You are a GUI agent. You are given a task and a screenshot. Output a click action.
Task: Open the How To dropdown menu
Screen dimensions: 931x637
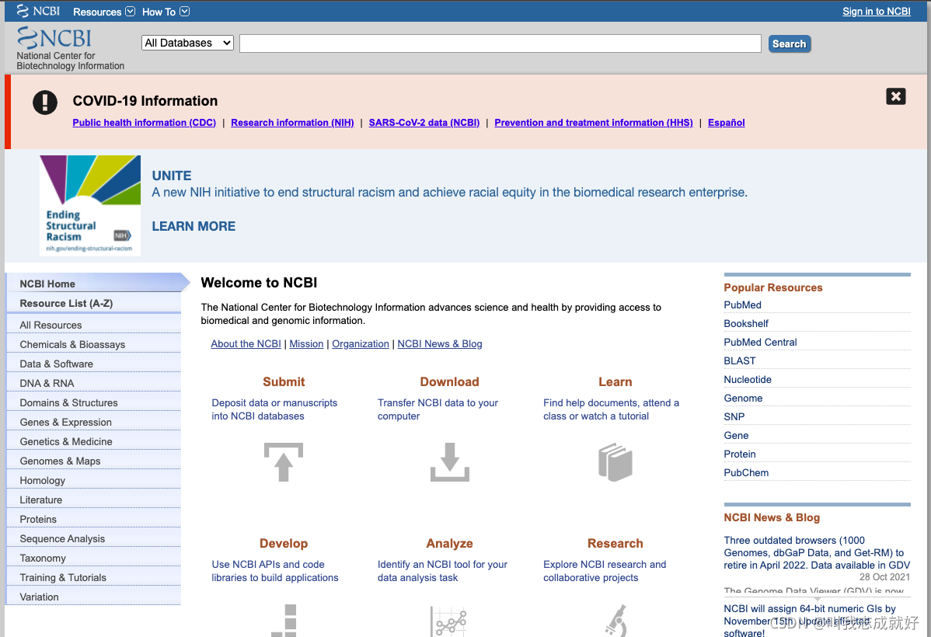pyautogui.click(x=166, y=12)
